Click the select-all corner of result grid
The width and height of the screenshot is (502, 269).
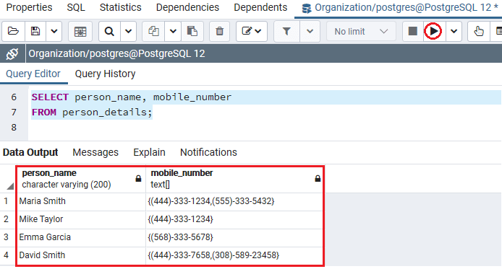(x=8, y=179)
